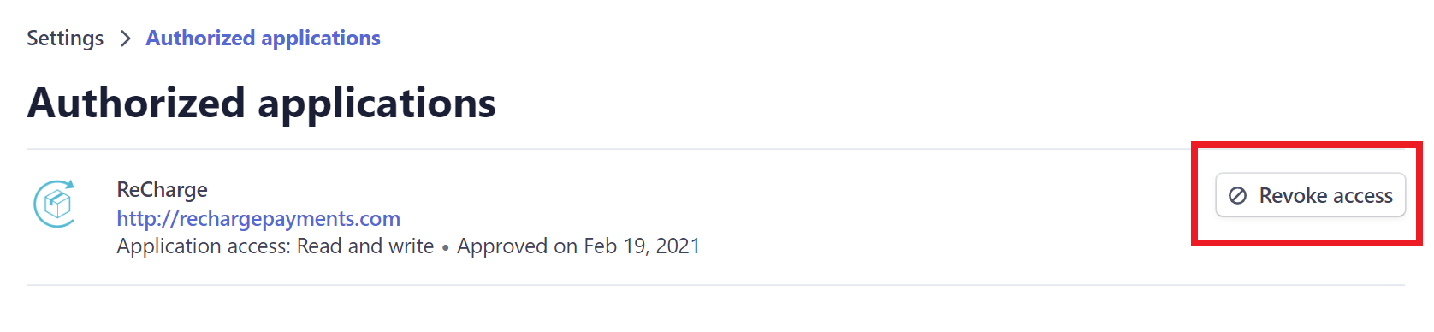Click the 'Application access: Read and write' text
The height and width of the screenshot is (332, 1434).
coord(276,246)
